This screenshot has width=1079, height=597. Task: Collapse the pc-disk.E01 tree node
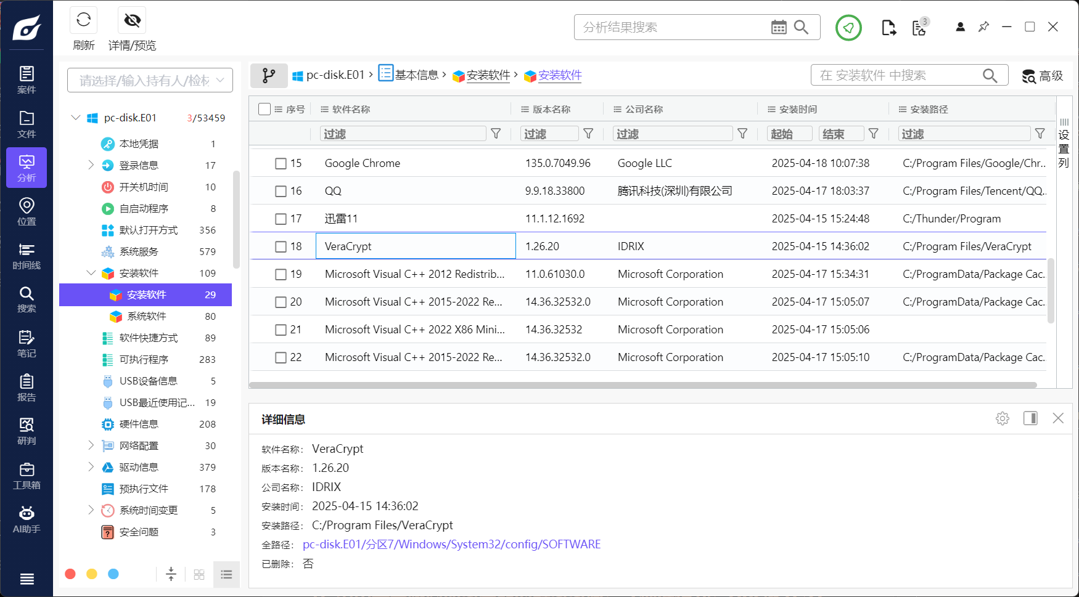(x=75, y=118)
